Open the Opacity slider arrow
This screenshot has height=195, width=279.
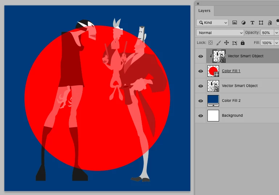276,33
